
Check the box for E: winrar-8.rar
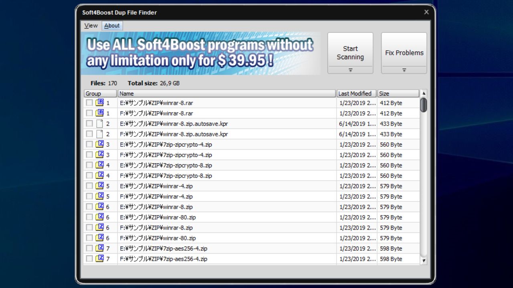click(x=89, y=103)
